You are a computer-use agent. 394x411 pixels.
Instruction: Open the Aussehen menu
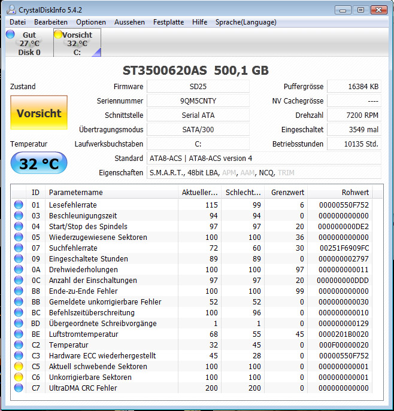[129, 22]
